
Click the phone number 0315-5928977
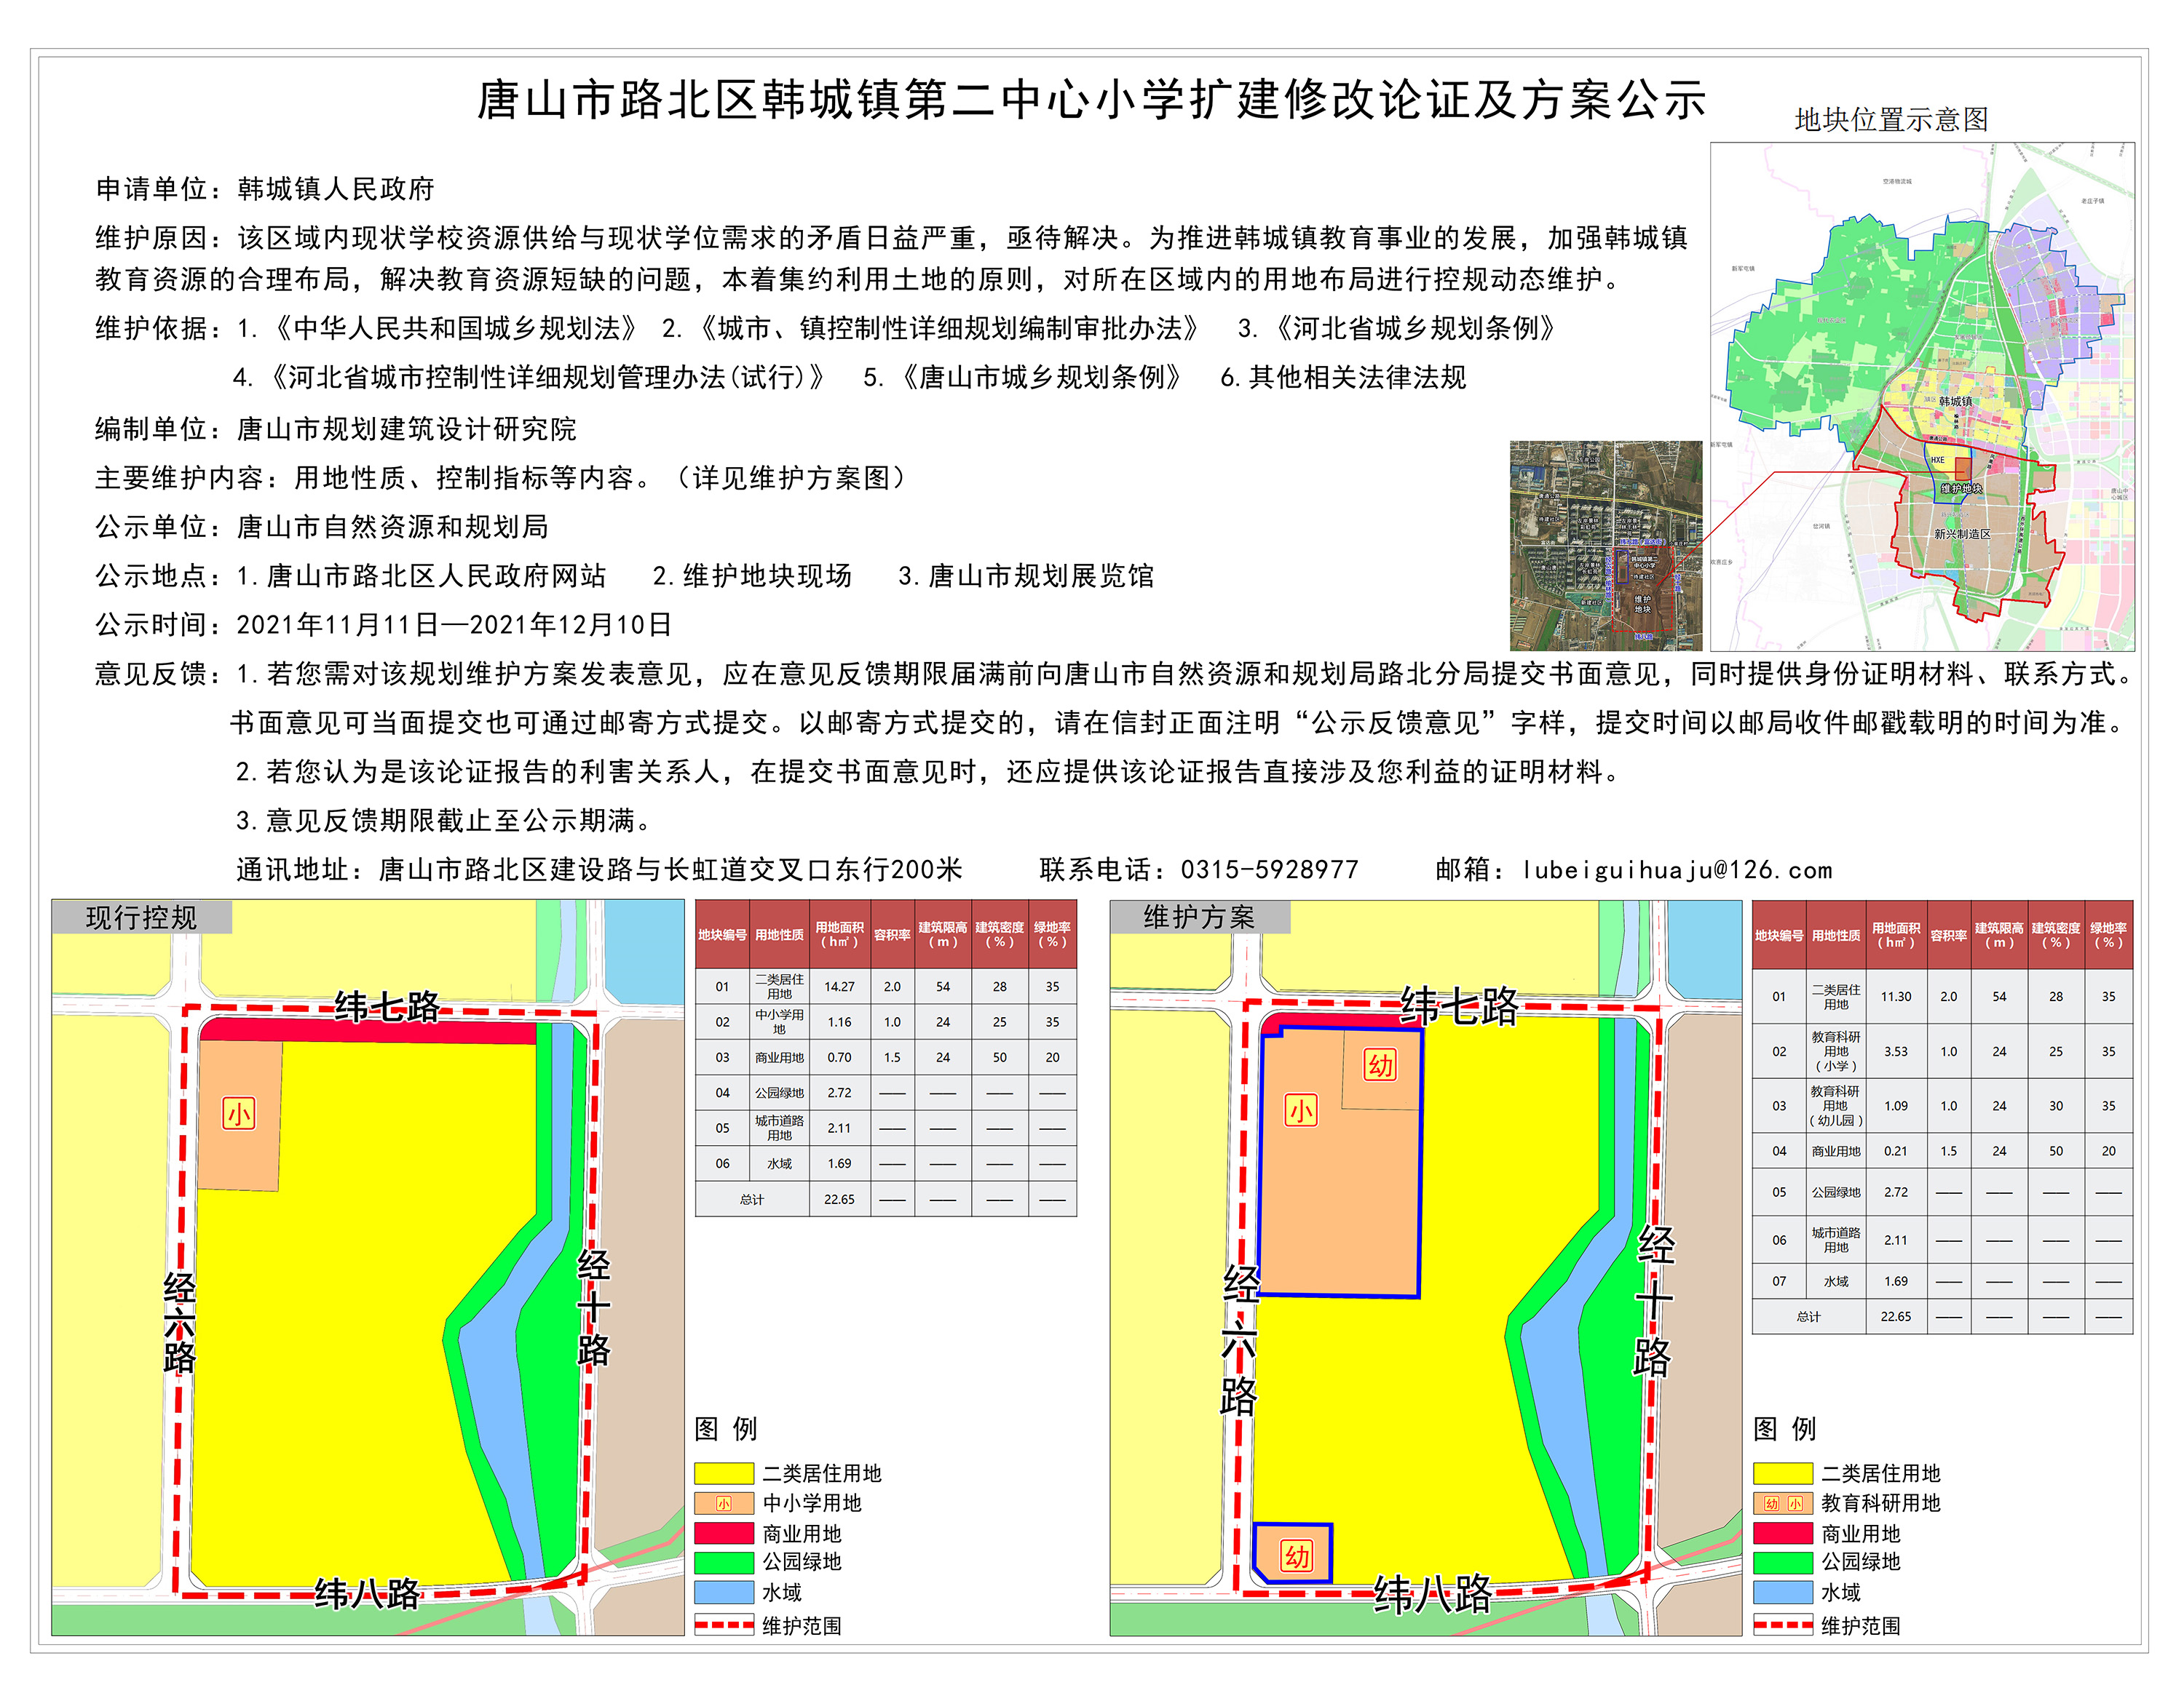(1269, 870)
